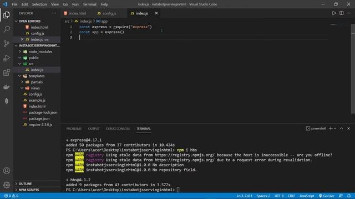Change the Spaces: 2 indentation setting
Image resolution: width=355 pixels, height=199 pixels.
(x=263, y=196)
